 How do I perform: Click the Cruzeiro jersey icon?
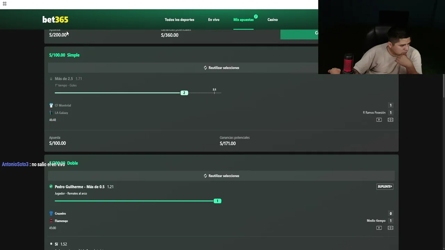click(51, 214)
